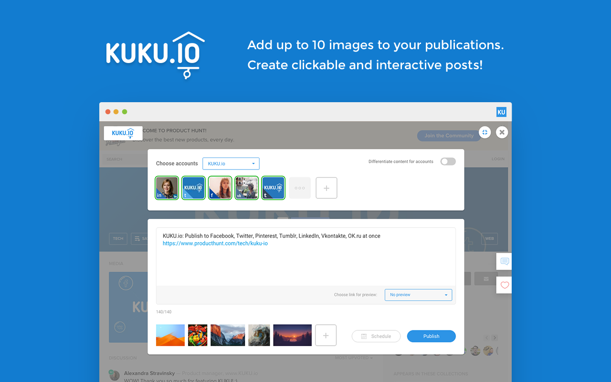This screenshot has width=611, height=382.
Task: Click the blue Publish button
Action: click(x=432, y=336)
